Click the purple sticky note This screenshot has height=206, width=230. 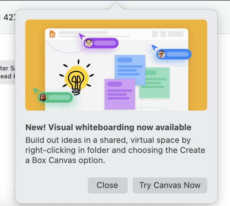click(x=120, y=94)
